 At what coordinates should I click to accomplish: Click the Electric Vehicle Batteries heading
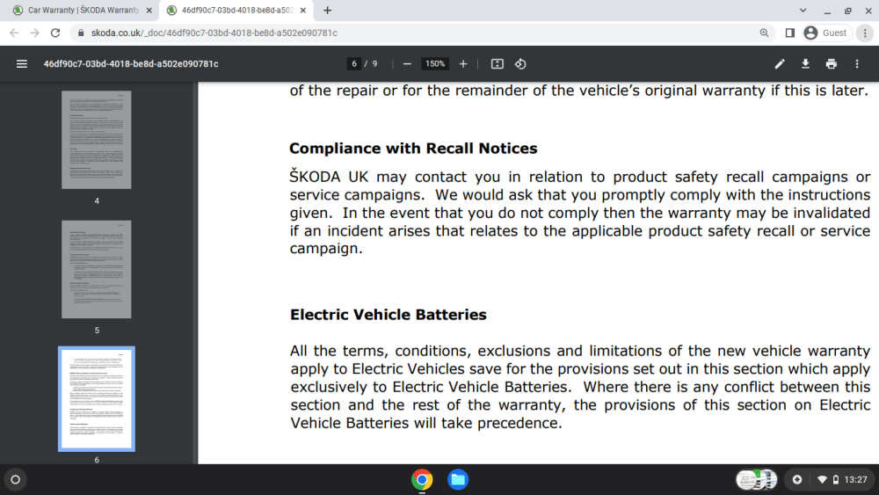[x=388, y=315]
